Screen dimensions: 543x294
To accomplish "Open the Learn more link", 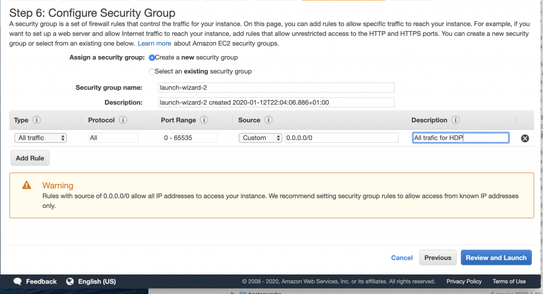I will (x=154, y=43).
